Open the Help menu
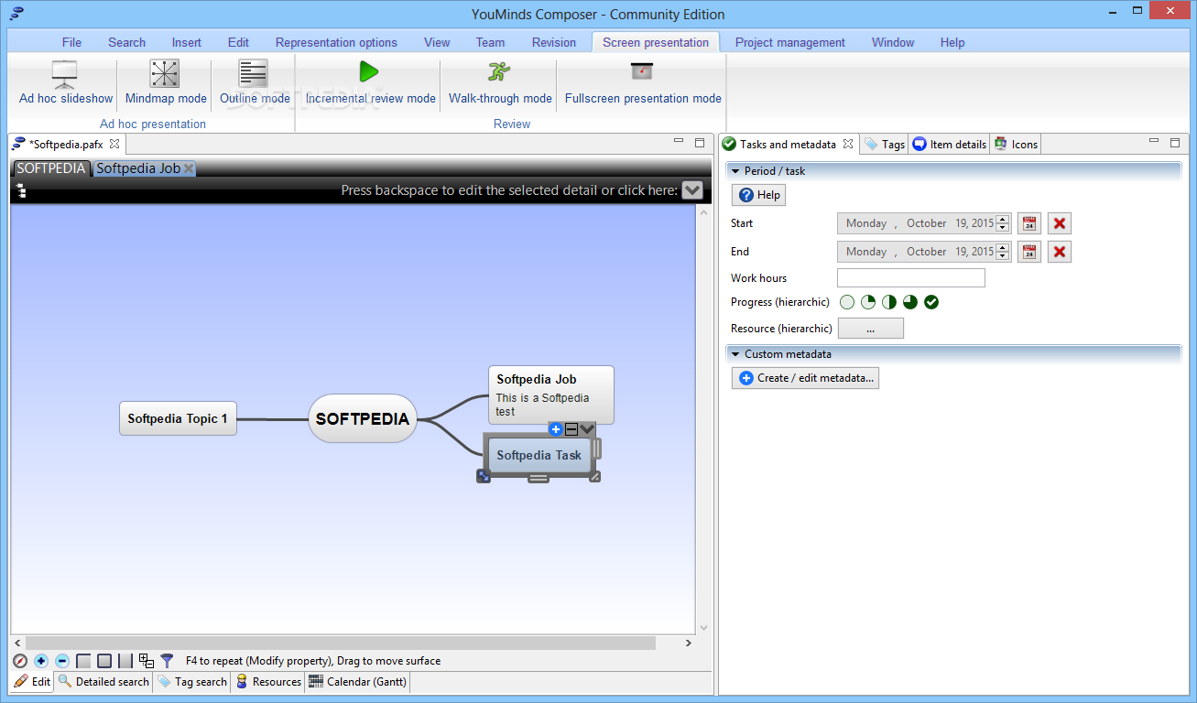Screen dimensions: 1197x703 [x=952, y=42]
